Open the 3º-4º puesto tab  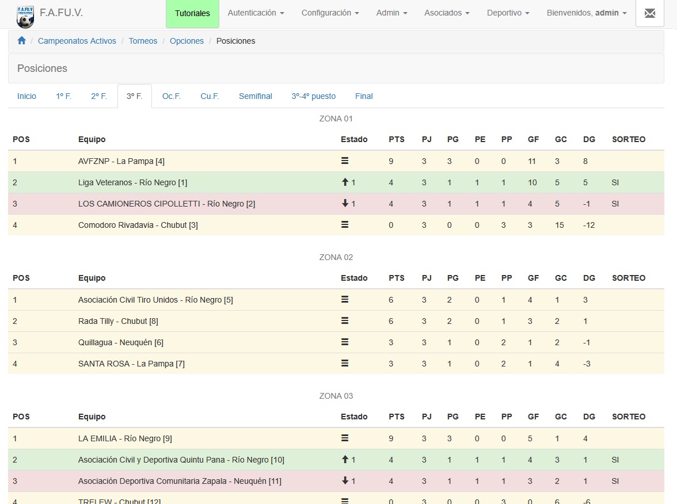[313, 97]
